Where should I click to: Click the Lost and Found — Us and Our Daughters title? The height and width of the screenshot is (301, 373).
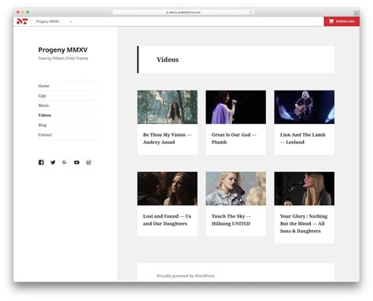tap(167, 220)
